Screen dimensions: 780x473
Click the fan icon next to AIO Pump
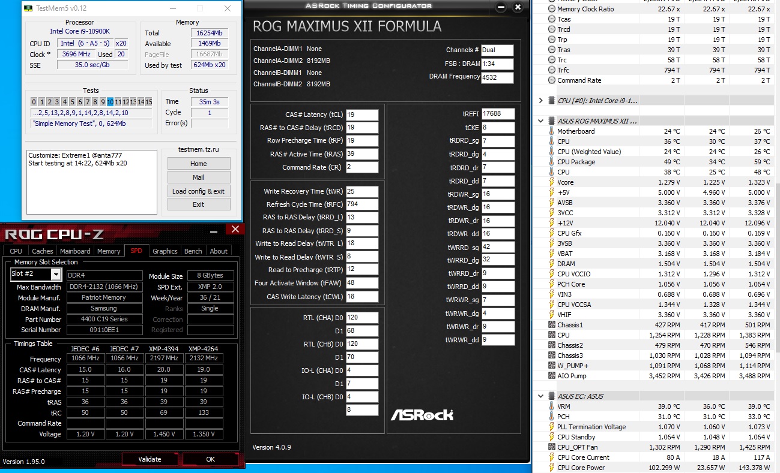552,376
